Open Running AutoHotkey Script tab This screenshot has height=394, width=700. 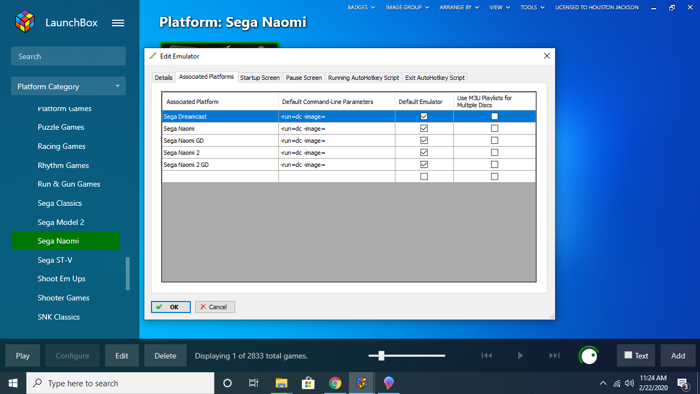click(x=364, y=78)
